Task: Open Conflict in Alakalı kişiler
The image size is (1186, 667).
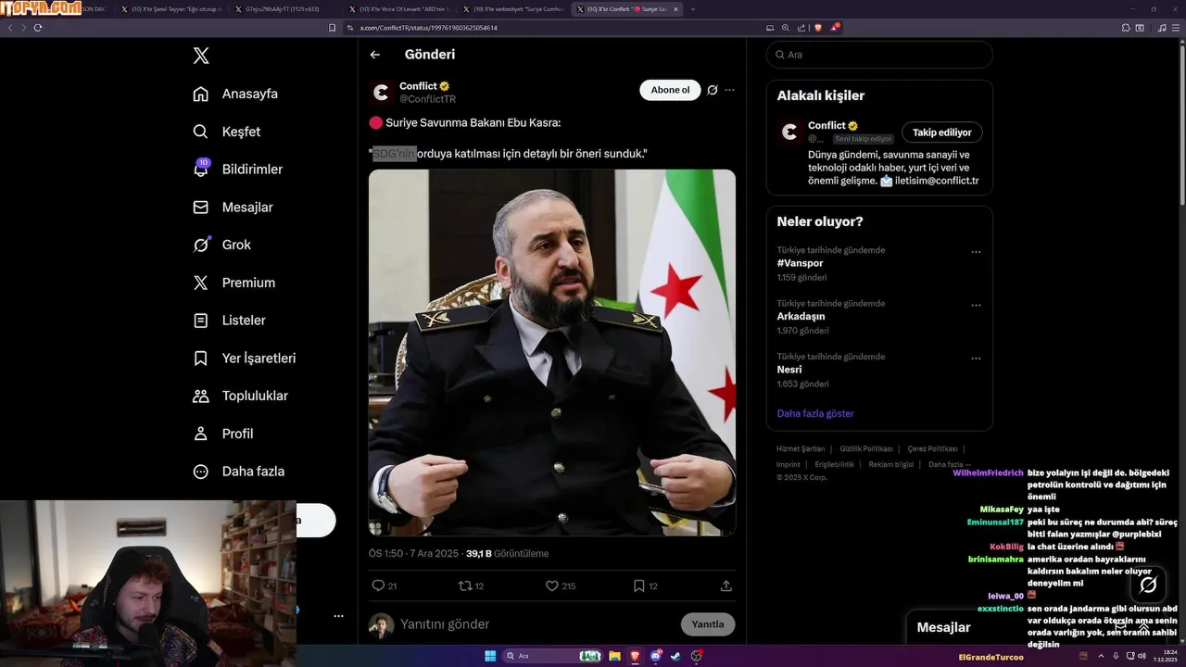Action: [x=826, y=126]
